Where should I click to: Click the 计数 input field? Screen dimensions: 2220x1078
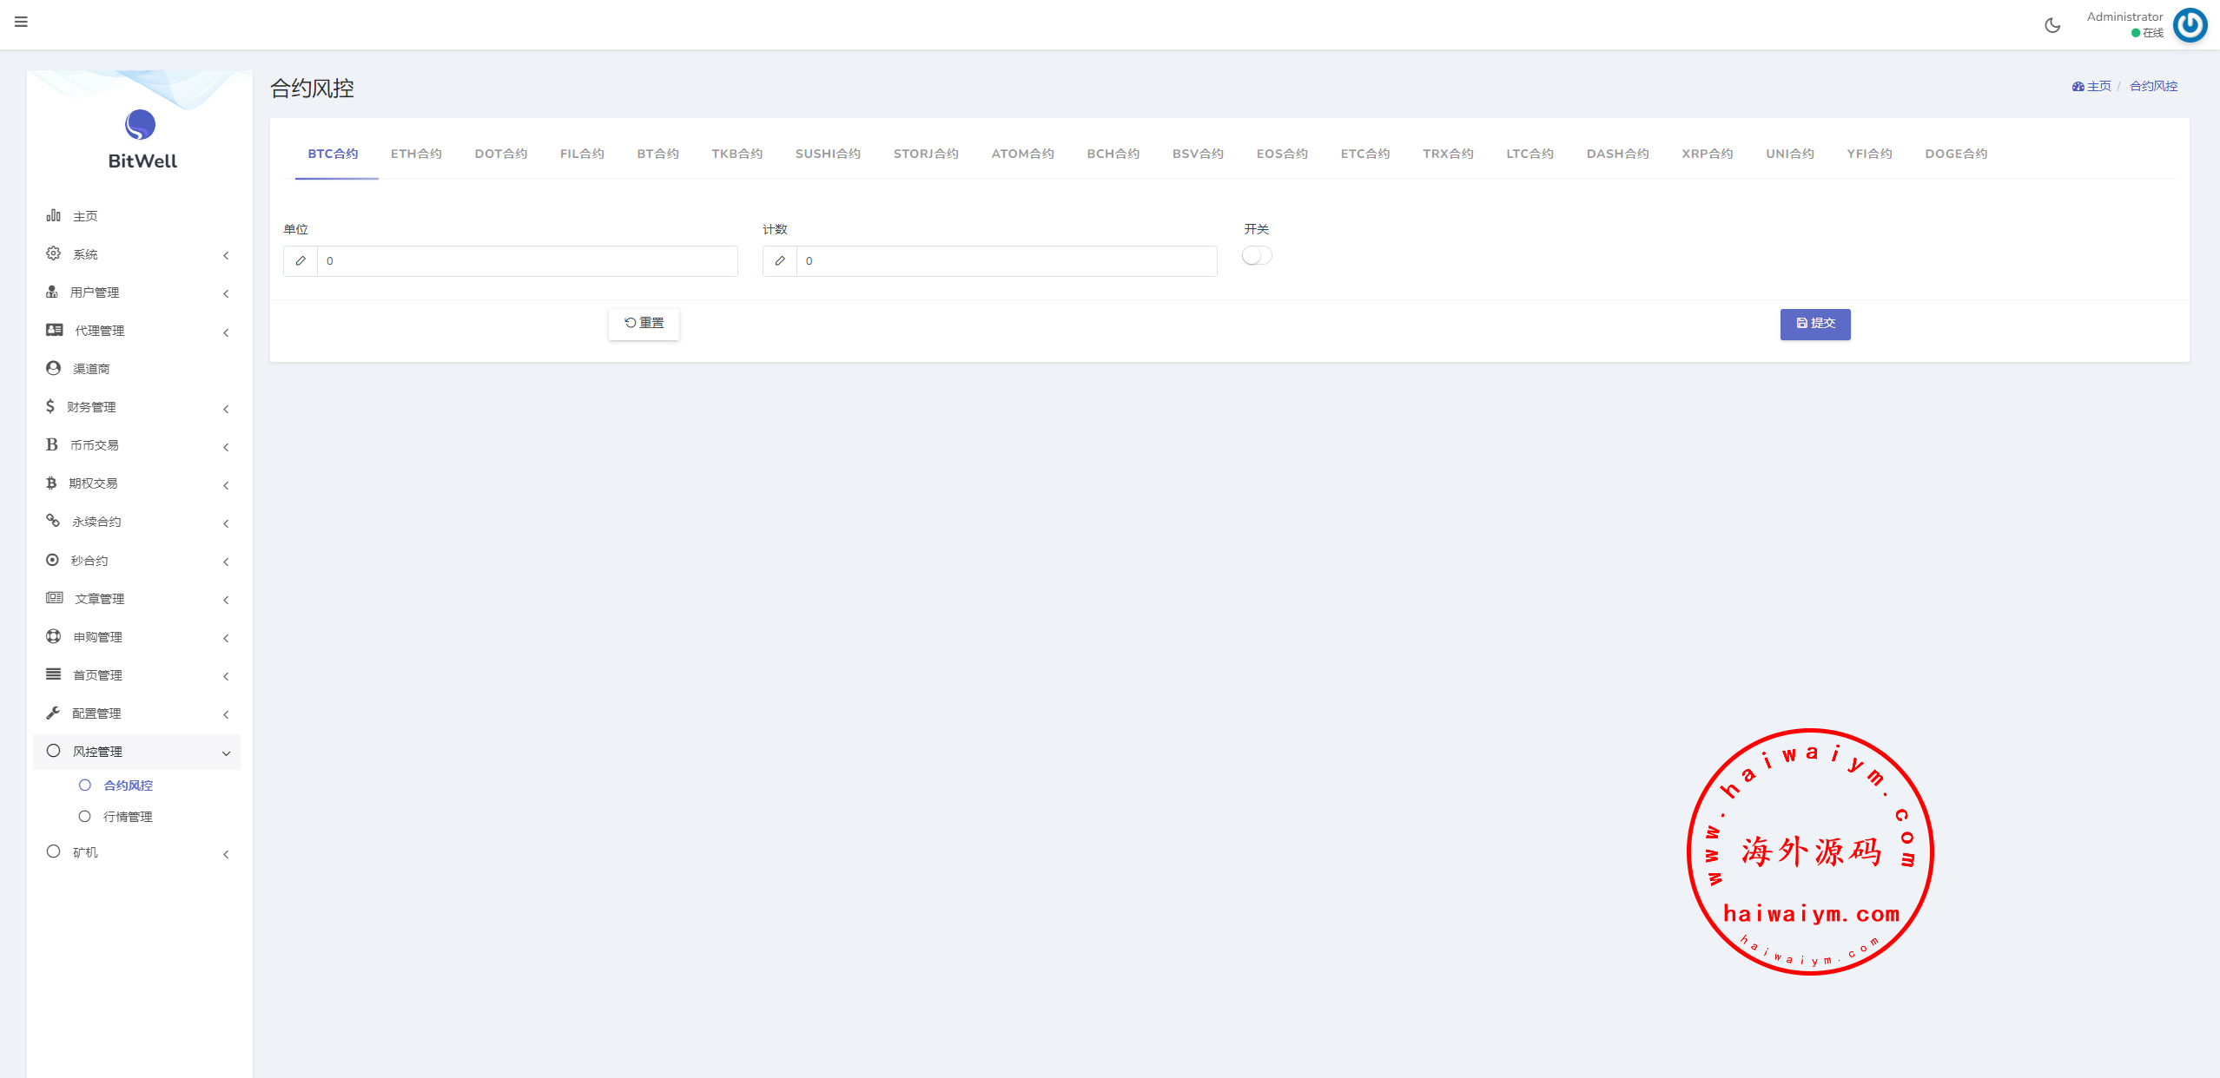(x=1006, y=261)
